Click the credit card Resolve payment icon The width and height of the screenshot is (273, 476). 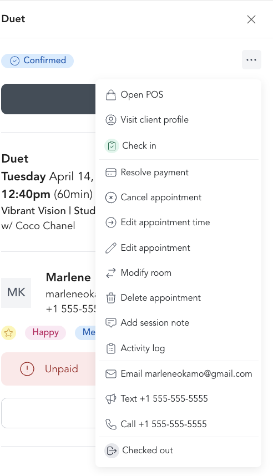tap(111, 173)
